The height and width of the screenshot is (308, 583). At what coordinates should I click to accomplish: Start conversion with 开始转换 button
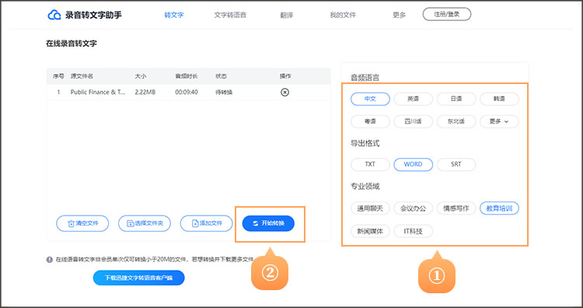click(268, 223)
